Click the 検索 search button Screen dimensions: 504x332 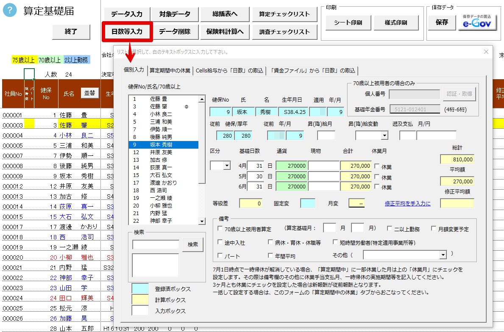pos(193,245)
